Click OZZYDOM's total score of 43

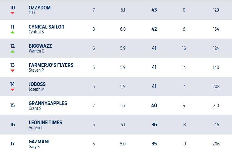154,10
